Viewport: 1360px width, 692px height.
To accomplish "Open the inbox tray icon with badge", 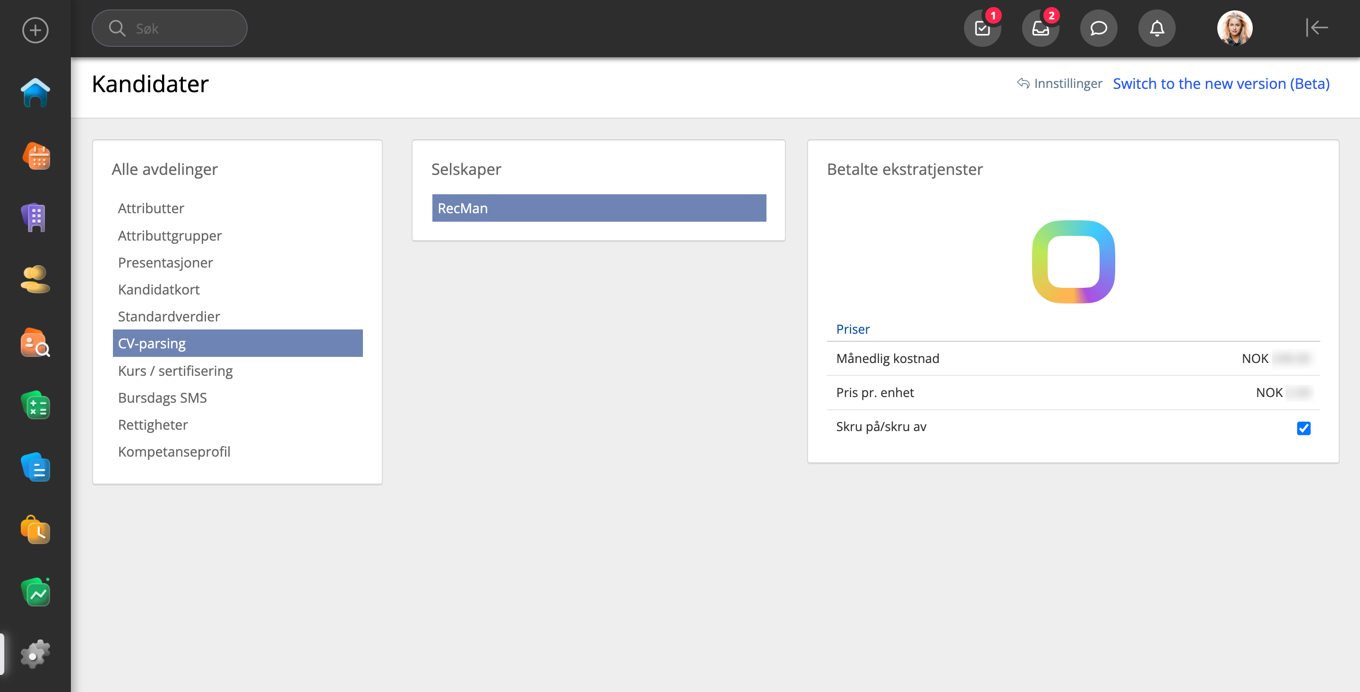I will coord(1040,28).
